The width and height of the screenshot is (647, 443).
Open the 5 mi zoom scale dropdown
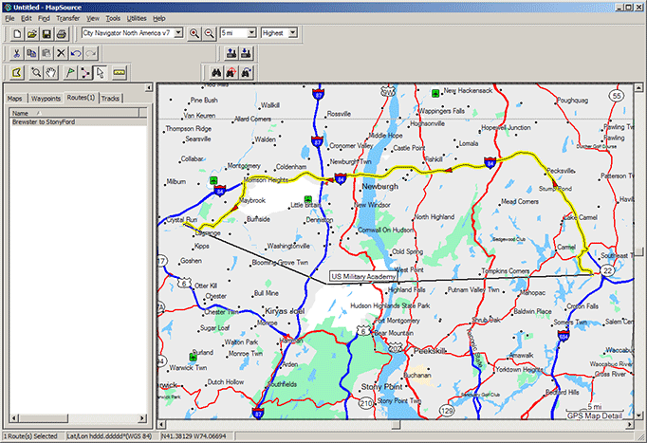click(251, 33)
